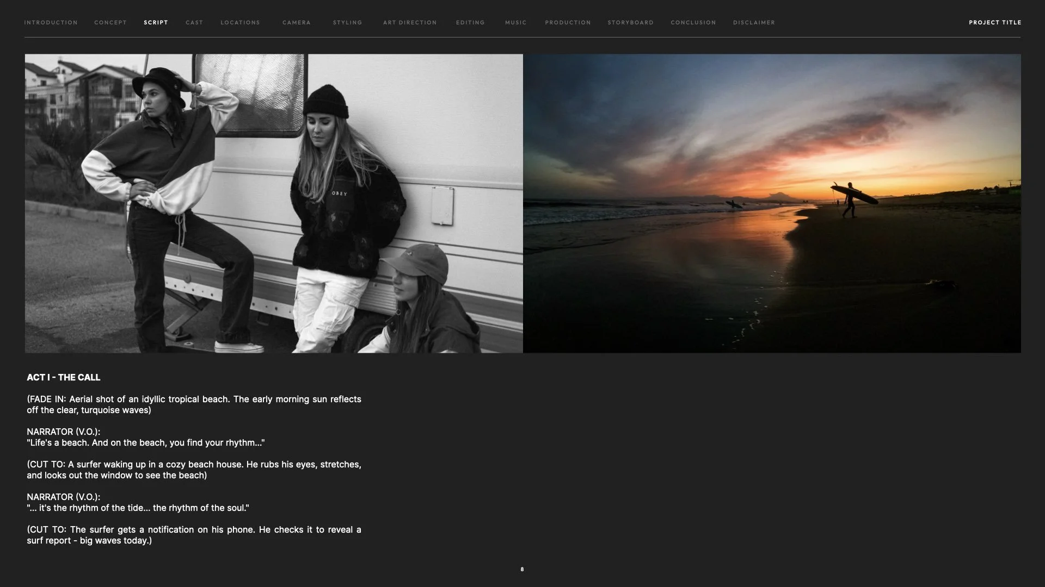Open the Disclaimer section

tap(754, 22)
